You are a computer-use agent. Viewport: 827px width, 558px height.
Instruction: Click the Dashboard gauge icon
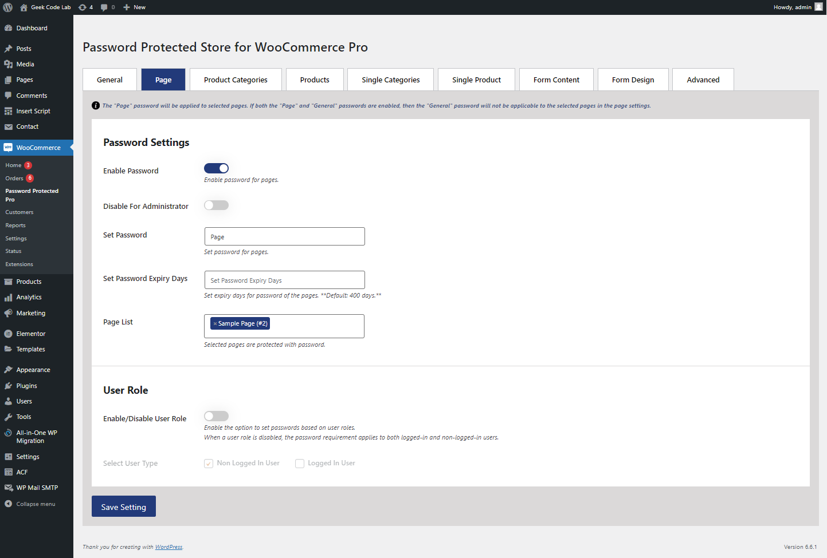[x=8, y=28]
